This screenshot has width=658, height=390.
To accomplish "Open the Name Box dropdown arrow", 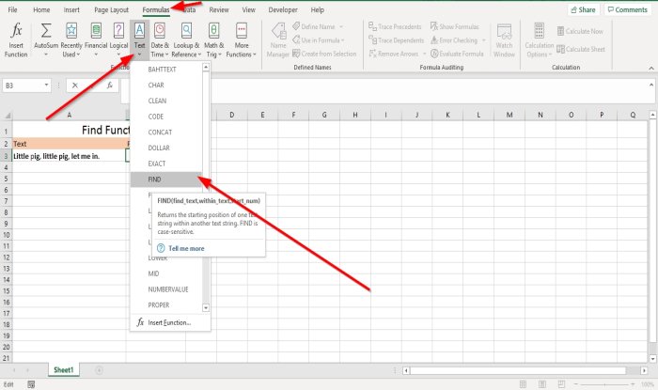I will (x=46, y=86).
